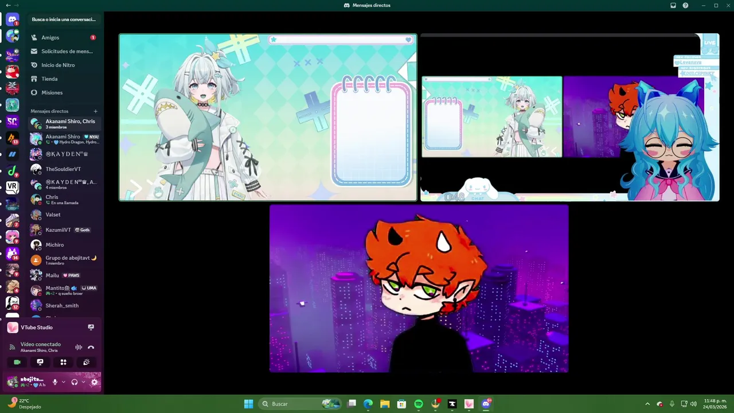Open noise suppression waveform icon
This screenshot has width=734, height=413.
click(x=79, y=347)
